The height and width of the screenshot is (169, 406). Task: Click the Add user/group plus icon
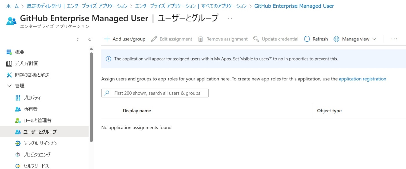tap(107, 39)
